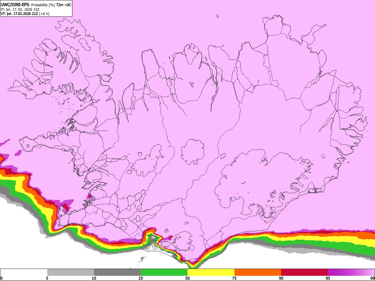Click the orange 75–90 legend segment
Image resolution: width=375 pixels, height=281 pixels.
(x=258, y=273)
